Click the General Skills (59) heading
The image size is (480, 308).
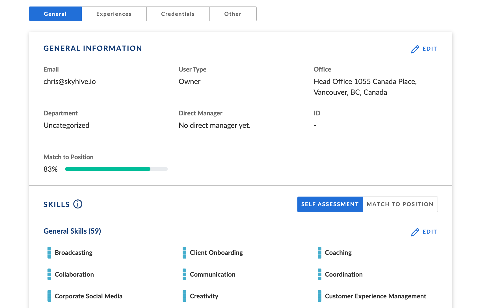pyautogui.click(x=72, y=231)
